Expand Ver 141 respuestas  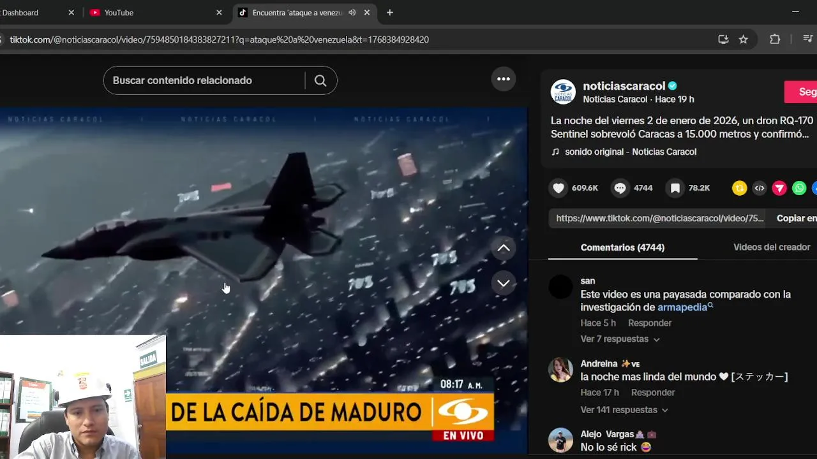(624, 410)
